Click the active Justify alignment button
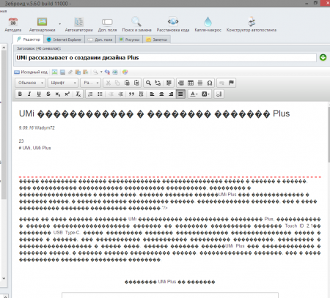This screenshot has width=330, height=298. coord(180,94)
